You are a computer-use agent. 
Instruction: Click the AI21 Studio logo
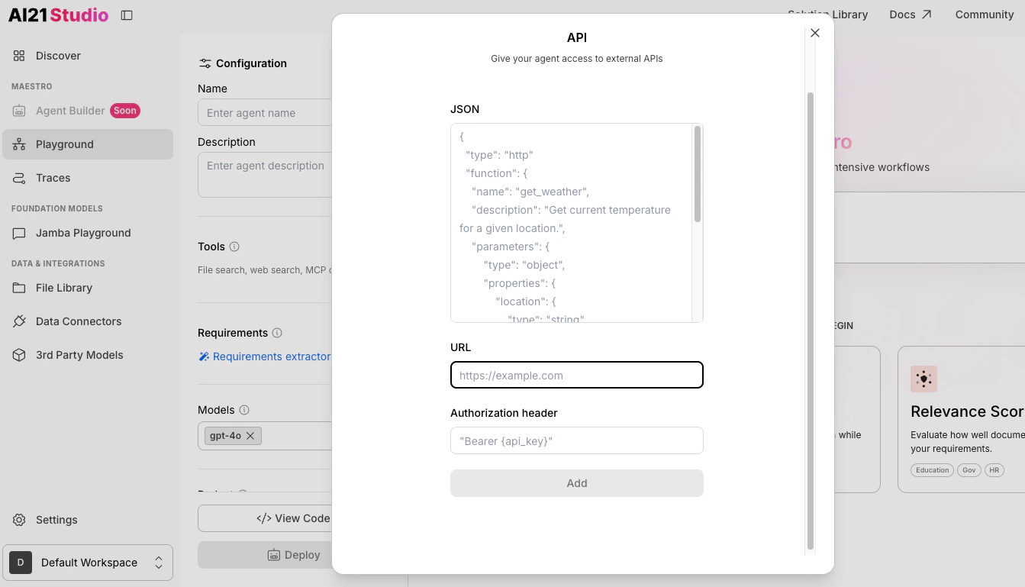point(58,15)
